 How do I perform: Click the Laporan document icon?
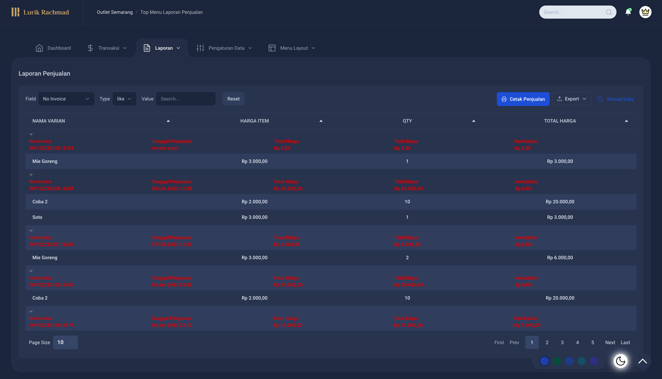[147, 48]
